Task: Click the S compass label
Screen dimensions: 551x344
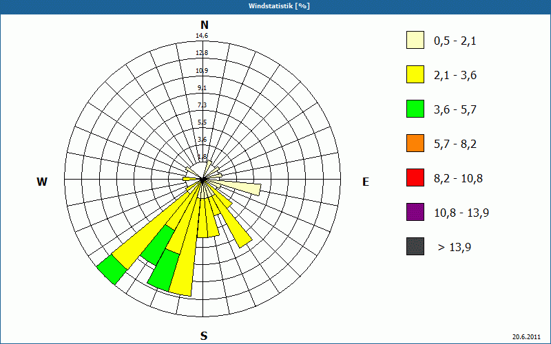Action: 204,336
